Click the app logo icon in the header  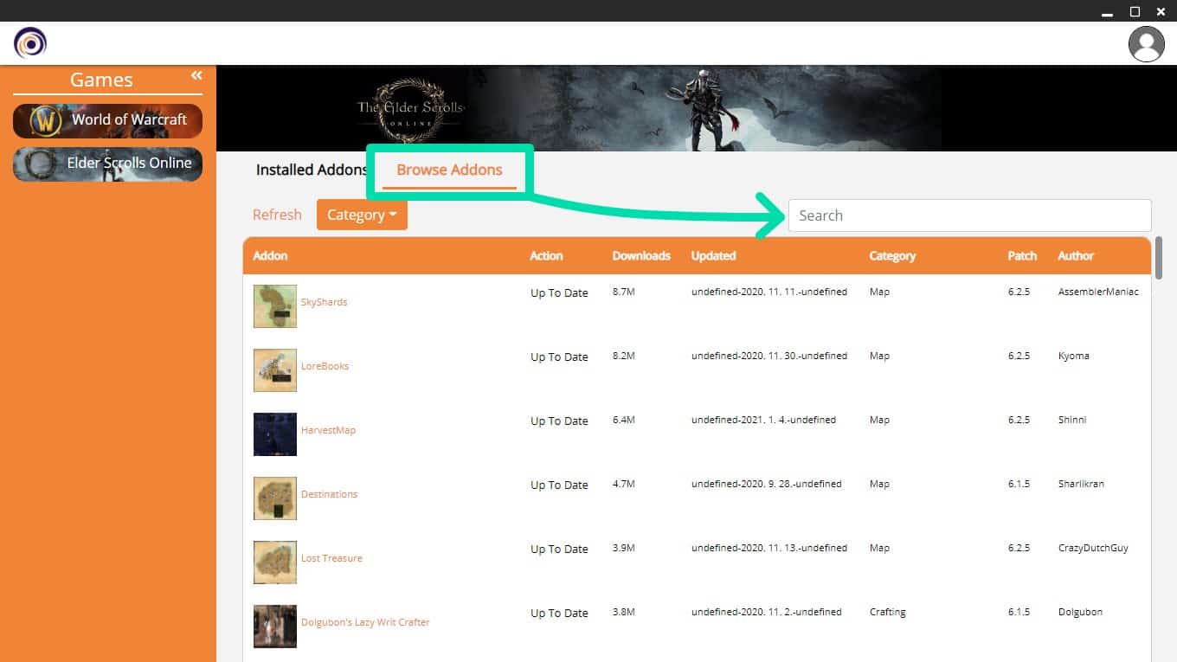pyautogui.click(x=30, y=42)
